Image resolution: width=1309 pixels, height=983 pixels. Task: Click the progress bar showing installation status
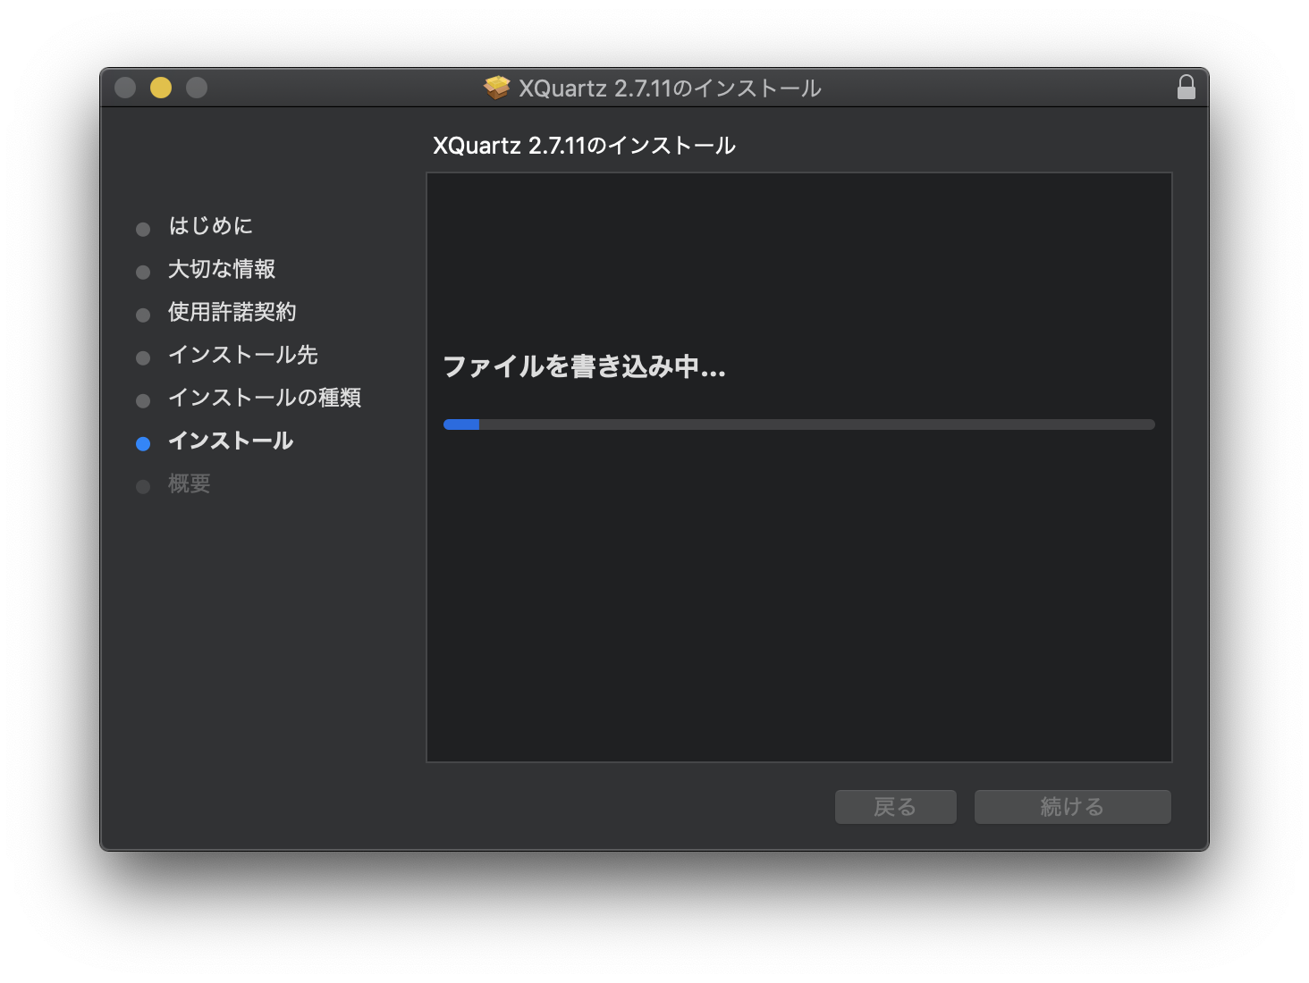coord(798,424)
